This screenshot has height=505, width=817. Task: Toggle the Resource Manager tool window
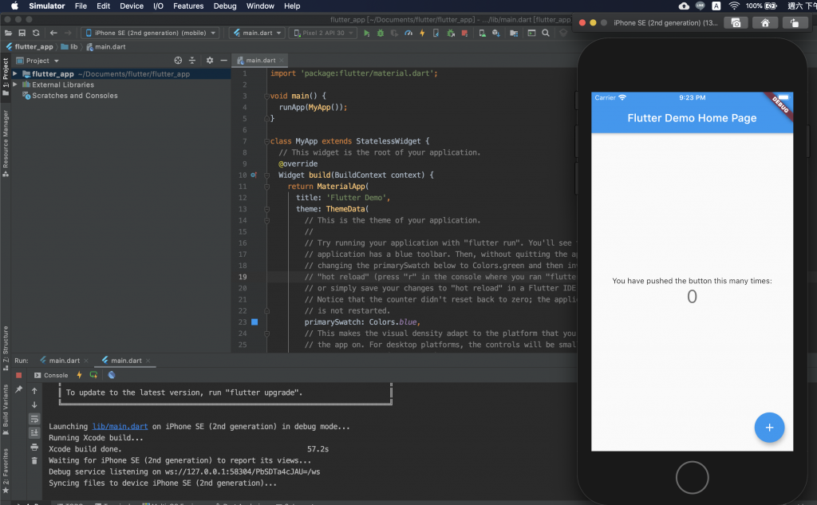6,144
